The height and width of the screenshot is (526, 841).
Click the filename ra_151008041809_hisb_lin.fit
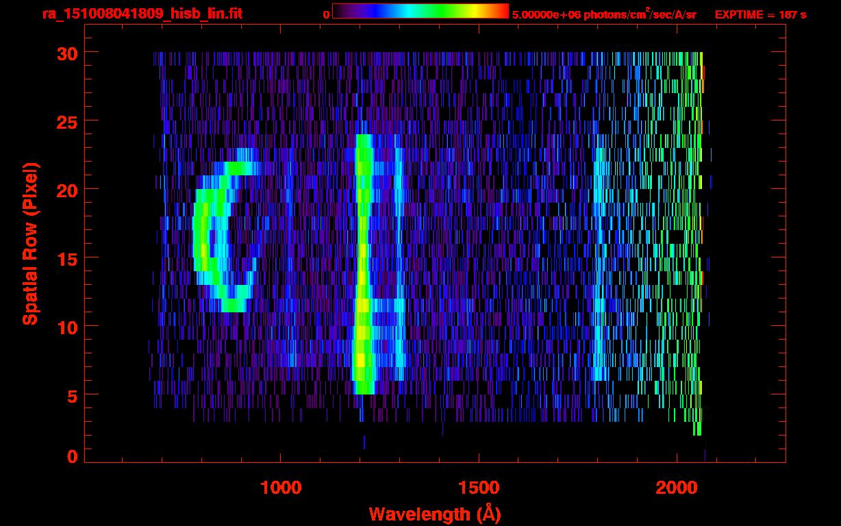pyautogui.click(x=142, y=14)
